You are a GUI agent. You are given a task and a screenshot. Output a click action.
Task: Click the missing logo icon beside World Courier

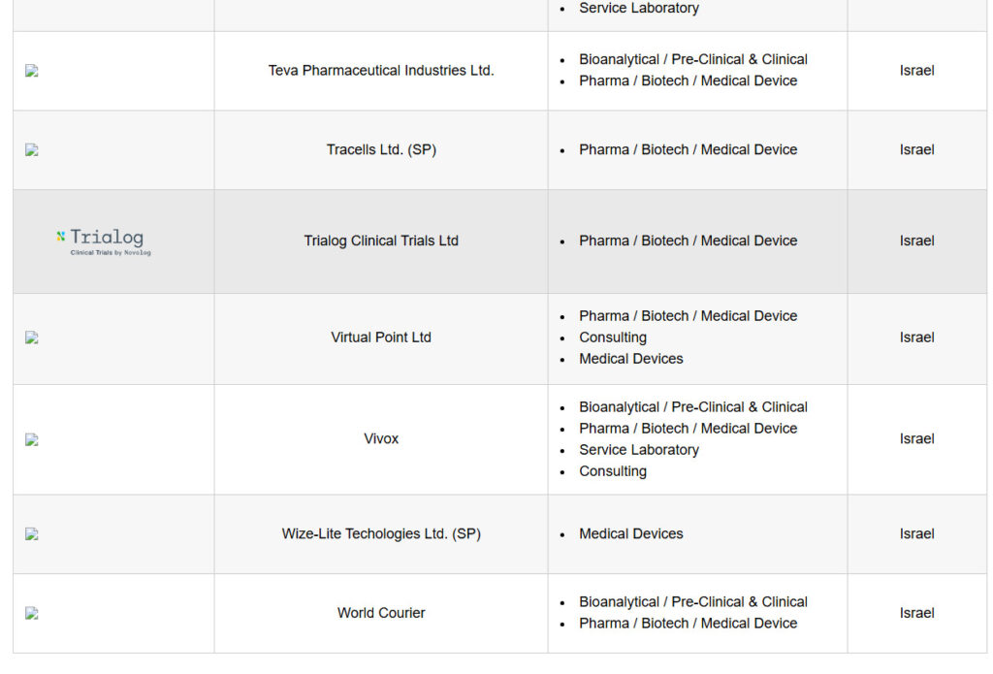point(32,613)
